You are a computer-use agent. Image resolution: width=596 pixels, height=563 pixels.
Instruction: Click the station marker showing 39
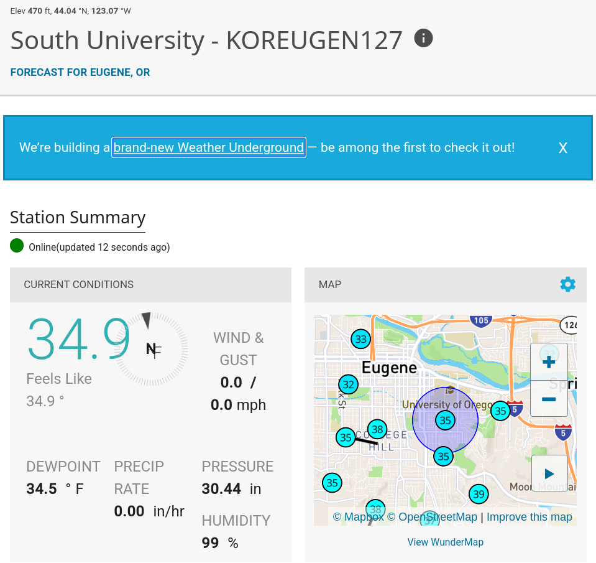[x=478, y=495]
